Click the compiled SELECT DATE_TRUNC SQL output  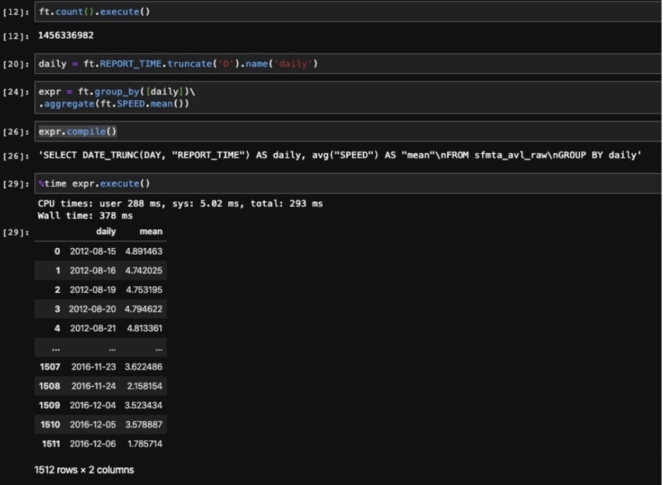[x=340, y=155]
